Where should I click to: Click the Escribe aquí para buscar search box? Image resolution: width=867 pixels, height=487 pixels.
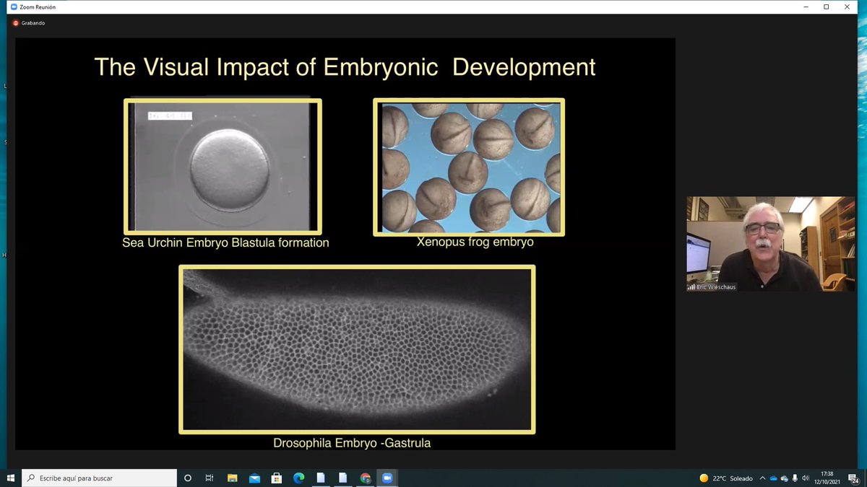pos(101,478)
